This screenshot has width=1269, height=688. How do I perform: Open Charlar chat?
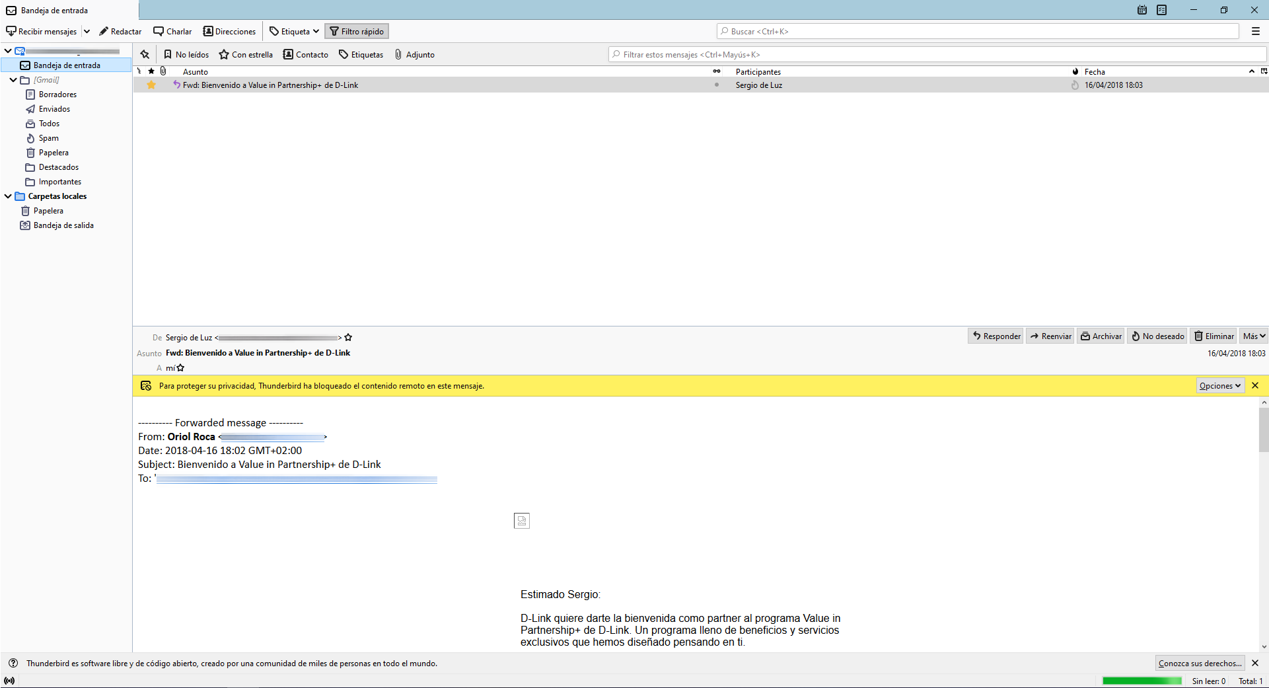[x=172, y=31]
